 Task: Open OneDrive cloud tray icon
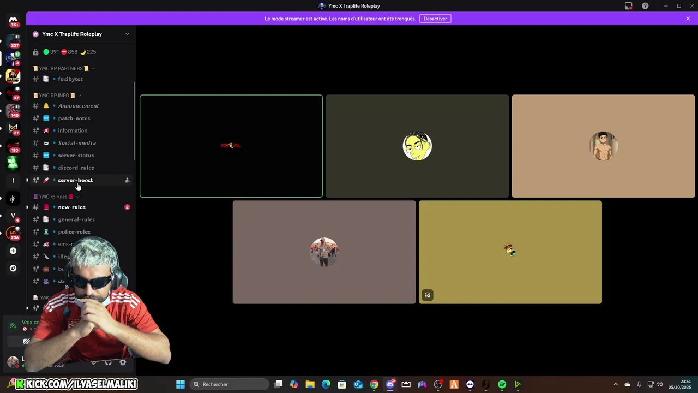point(627,384)
